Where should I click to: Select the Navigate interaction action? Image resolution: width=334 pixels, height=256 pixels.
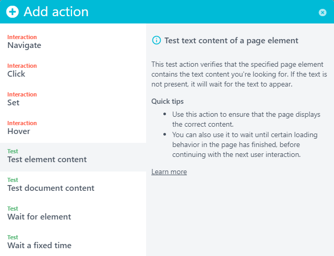(24, 45)
